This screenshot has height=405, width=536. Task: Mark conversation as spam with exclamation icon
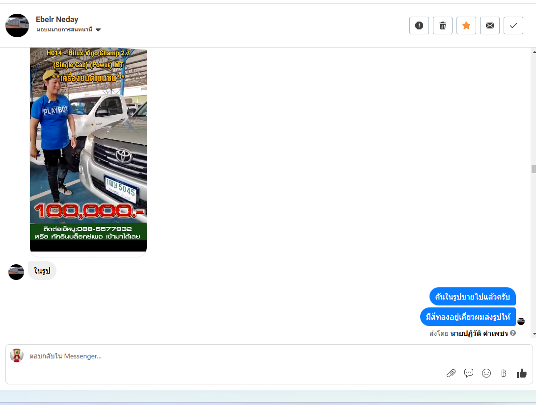click(x=419, y=25)
